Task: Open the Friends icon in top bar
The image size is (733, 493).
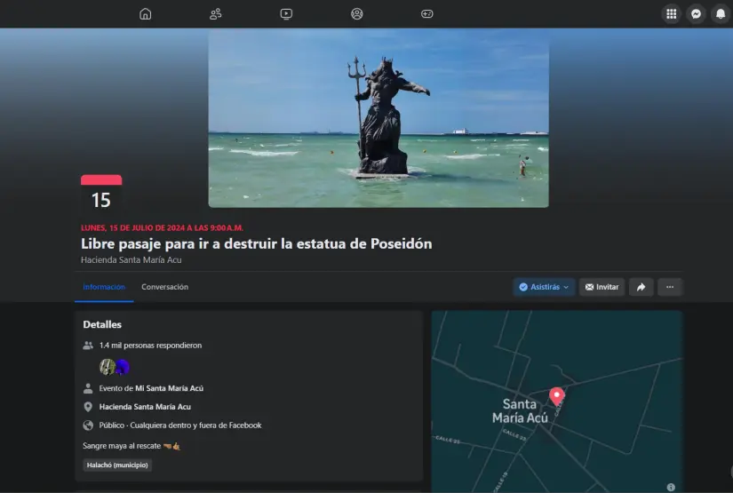Action: click(x=216, y=13)
